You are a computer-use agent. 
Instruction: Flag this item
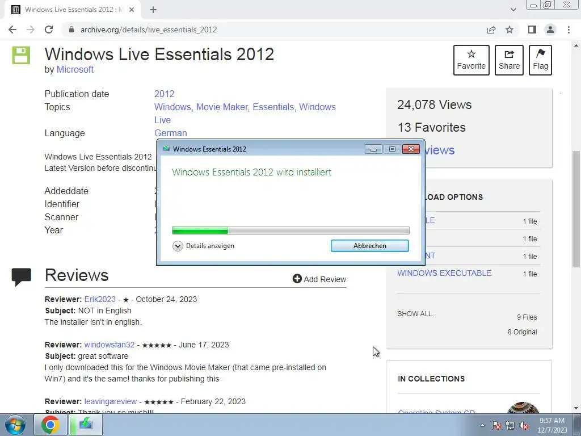click(540, 60)
